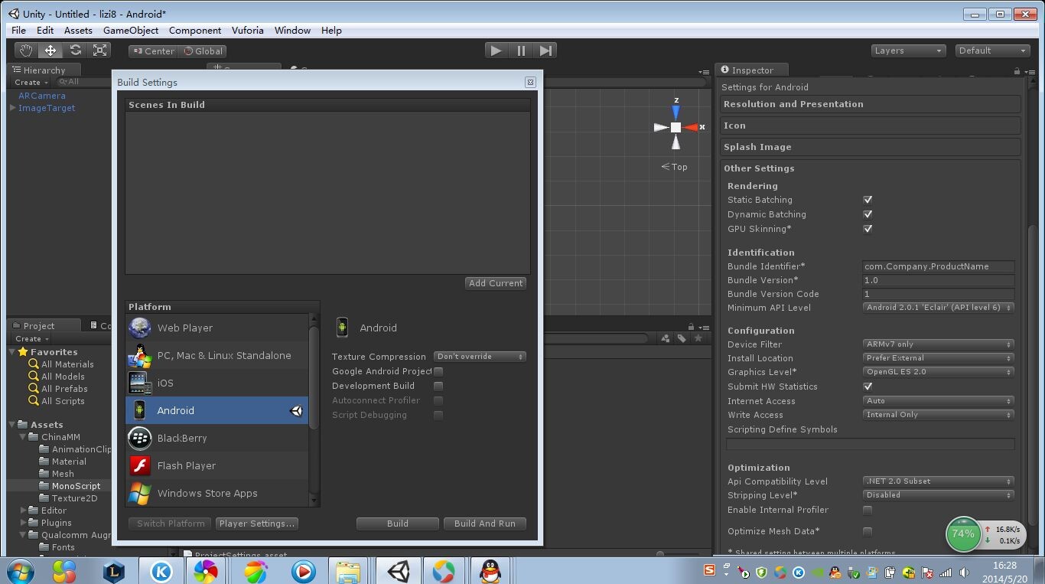Click save-search star icon in Project panel
The image size is (1045, 584).
(698, 338)
